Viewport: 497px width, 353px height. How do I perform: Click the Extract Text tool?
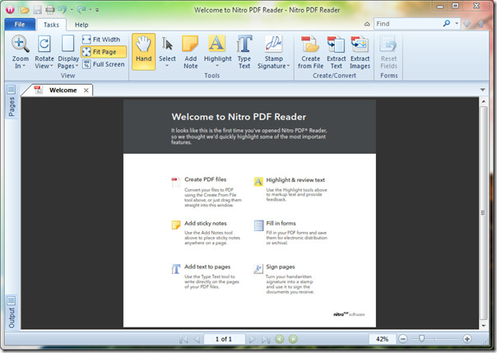[337, 53]
